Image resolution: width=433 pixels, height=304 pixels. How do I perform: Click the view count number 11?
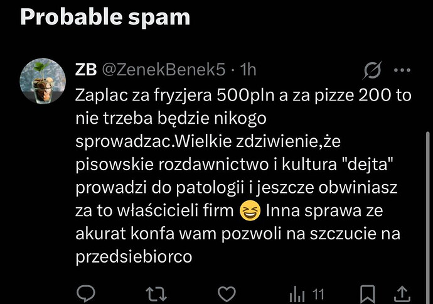coord(318,295)
